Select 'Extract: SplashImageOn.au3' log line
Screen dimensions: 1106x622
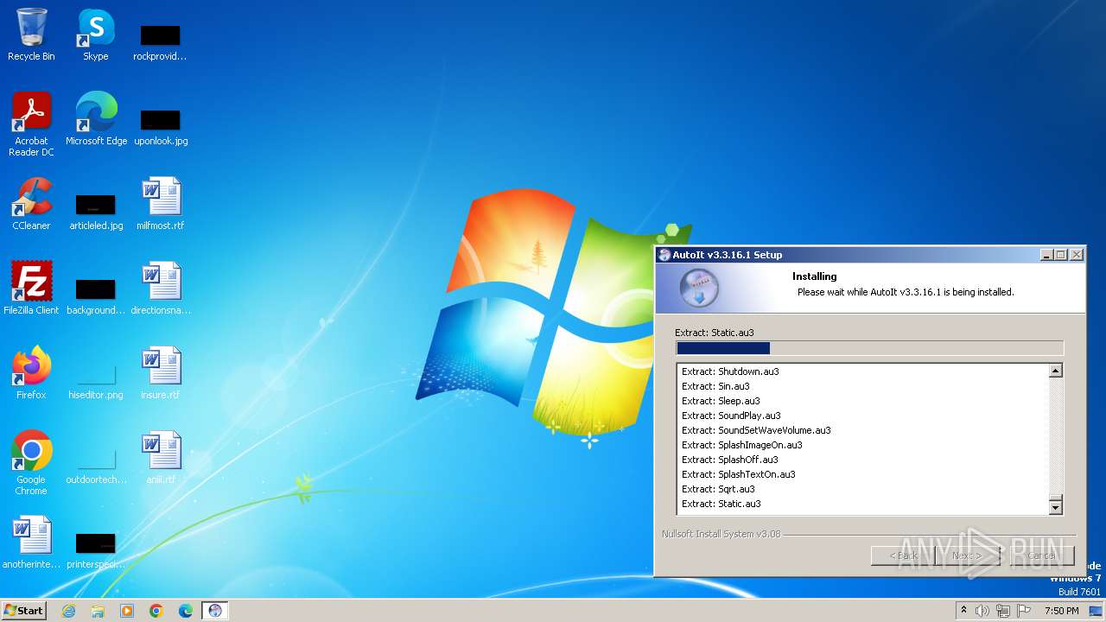[x=741, y=445]
